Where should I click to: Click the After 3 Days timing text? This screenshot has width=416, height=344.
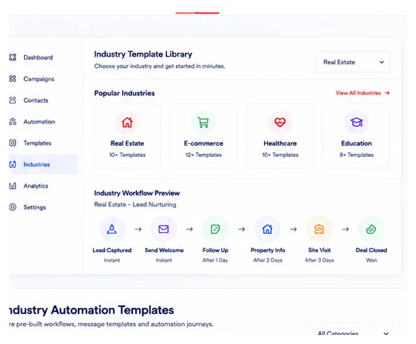pyautogui.click(x=319, y=260)
